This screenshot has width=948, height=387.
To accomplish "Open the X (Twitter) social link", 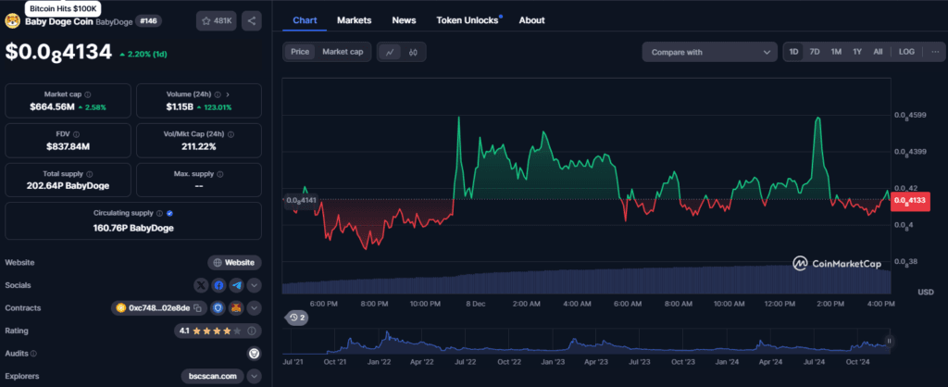I will pyautogui.click(x=201, y=285).
